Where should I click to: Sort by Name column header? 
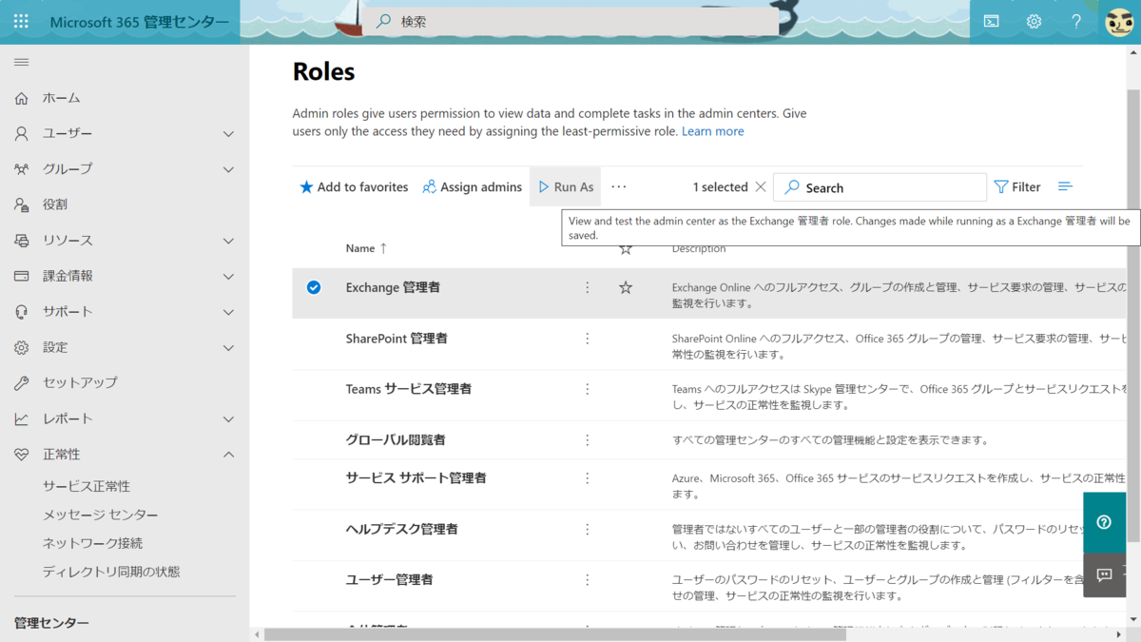pyautogui.click(x=366, y=248)
